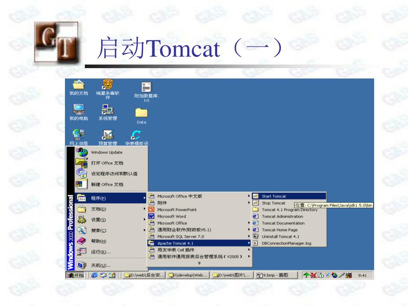
Task: Click the Start Tomcat shortcut icon
Action: (256, 196)
